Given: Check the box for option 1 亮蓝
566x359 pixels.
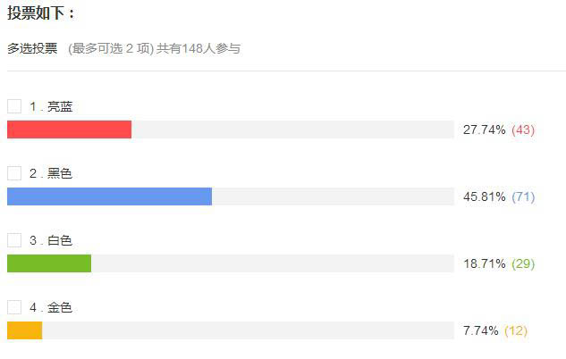Looking at the screenshot, I should (x=14, y=106).
